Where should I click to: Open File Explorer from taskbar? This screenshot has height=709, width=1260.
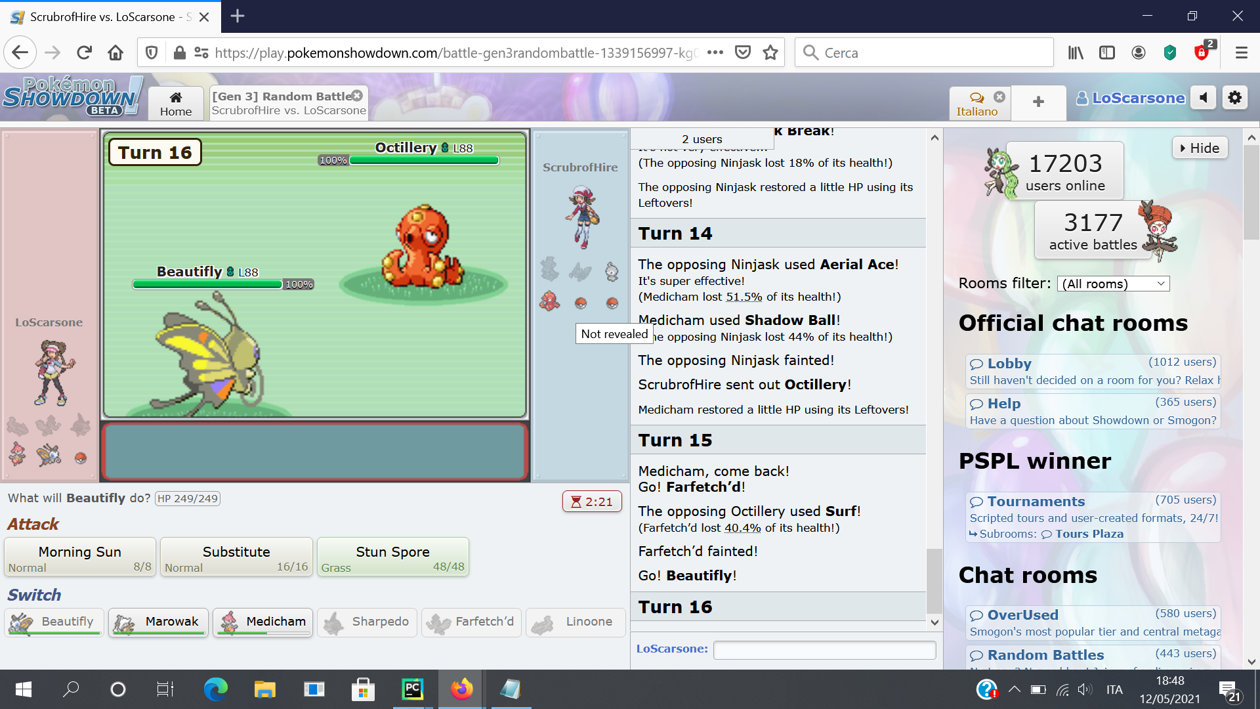tap(265, 689)
